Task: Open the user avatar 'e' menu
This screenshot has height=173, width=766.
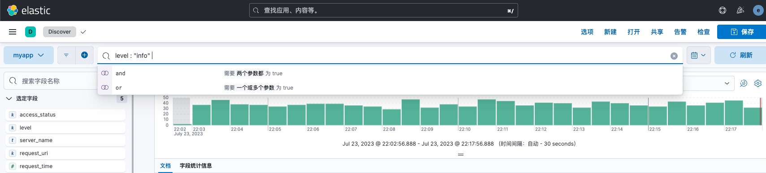Action: (x=758, y=10)
